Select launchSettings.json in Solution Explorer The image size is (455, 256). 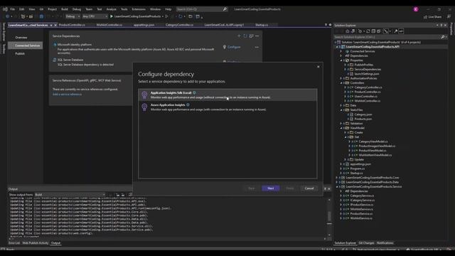[x=367, y=74]
